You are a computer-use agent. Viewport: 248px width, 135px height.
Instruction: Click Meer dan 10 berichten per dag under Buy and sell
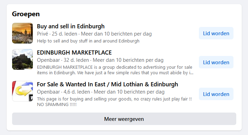coord(117,34)
